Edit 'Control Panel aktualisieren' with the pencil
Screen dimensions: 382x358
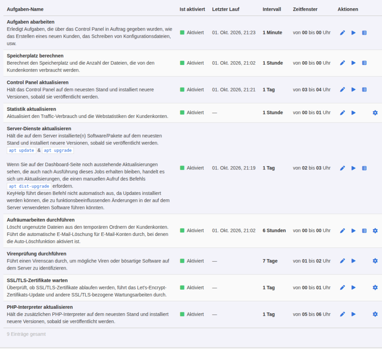point(342,90)
